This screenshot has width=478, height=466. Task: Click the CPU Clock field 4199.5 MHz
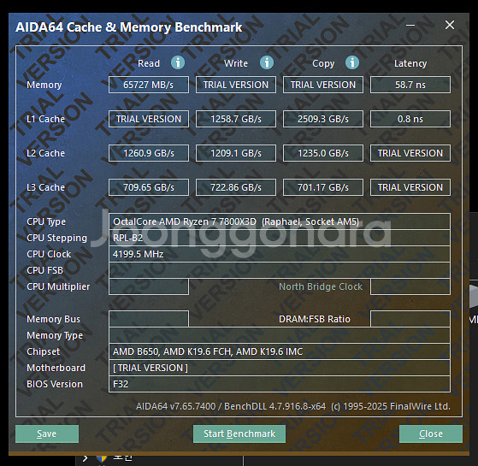280,254
